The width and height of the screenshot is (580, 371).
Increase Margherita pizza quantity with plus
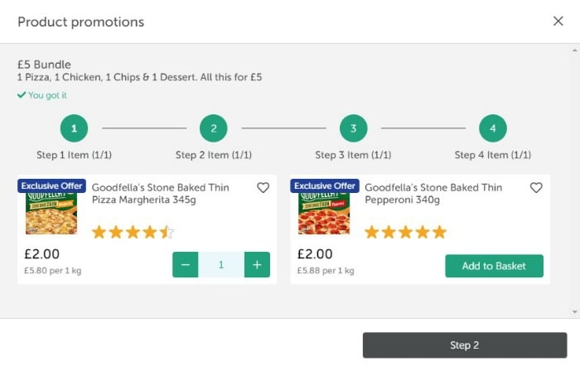[257, 264]
